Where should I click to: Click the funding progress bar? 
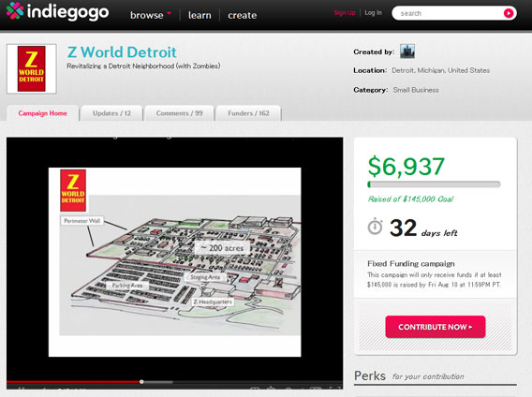click(434, 184)
